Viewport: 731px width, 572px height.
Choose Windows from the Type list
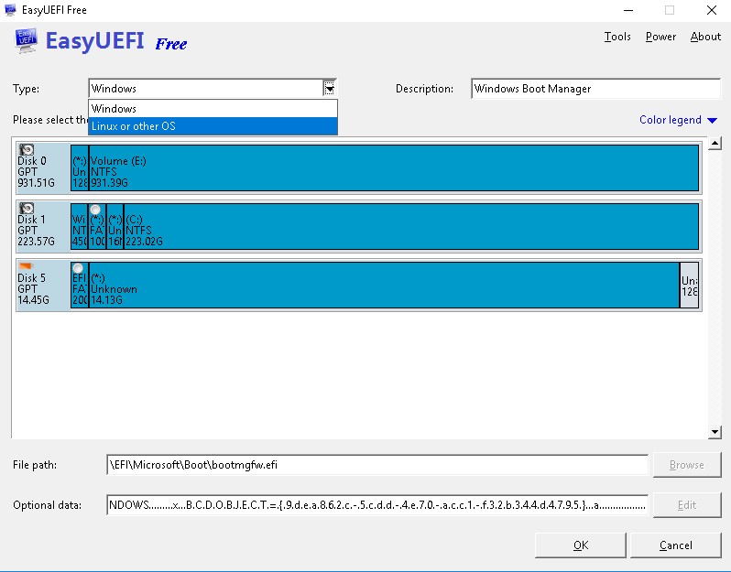pos(213,109)
